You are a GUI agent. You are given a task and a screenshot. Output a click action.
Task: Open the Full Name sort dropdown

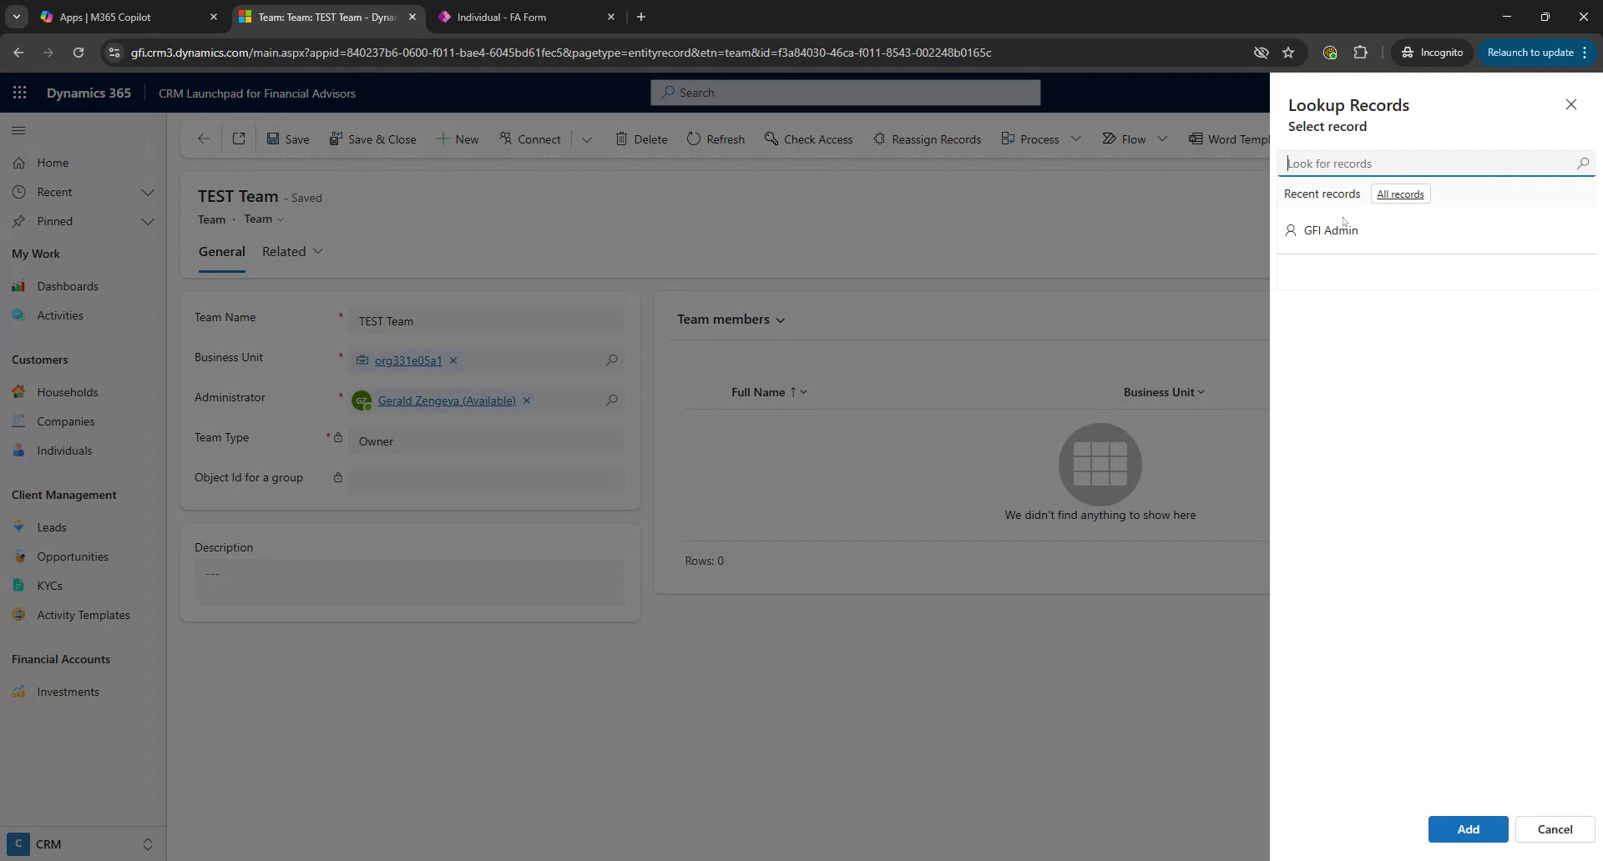[x=800, y=391]
